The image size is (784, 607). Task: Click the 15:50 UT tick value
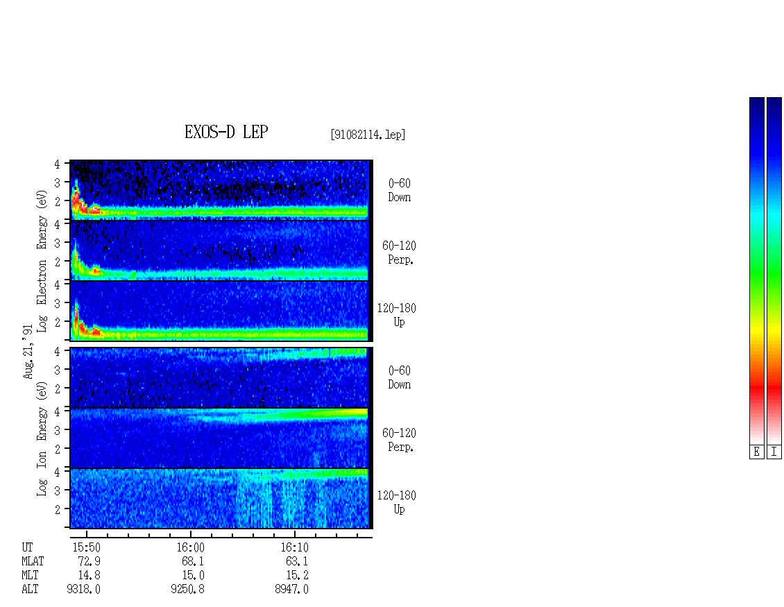tap(87, 547)
